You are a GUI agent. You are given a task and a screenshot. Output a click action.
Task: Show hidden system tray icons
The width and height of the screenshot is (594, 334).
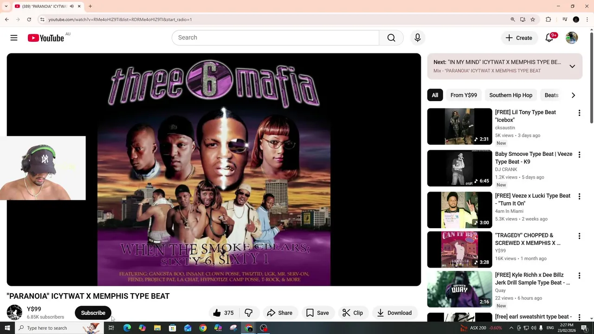click(511, 328)
